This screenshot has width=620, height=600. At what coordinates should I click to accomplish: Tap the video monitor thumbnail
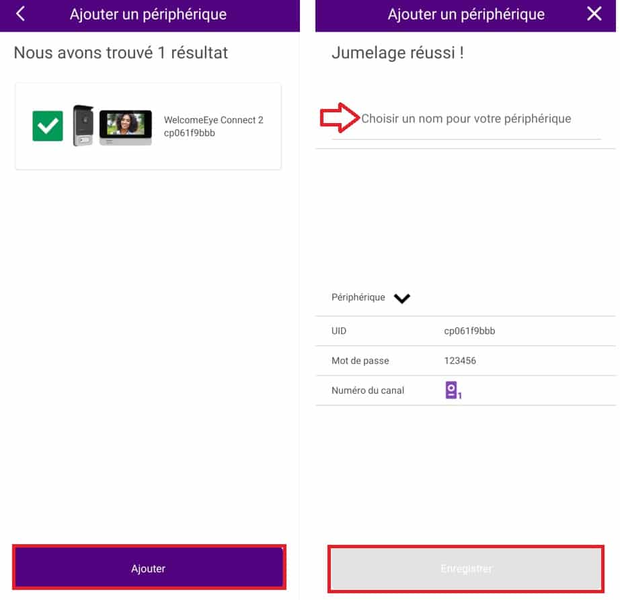tap(125, 127)
